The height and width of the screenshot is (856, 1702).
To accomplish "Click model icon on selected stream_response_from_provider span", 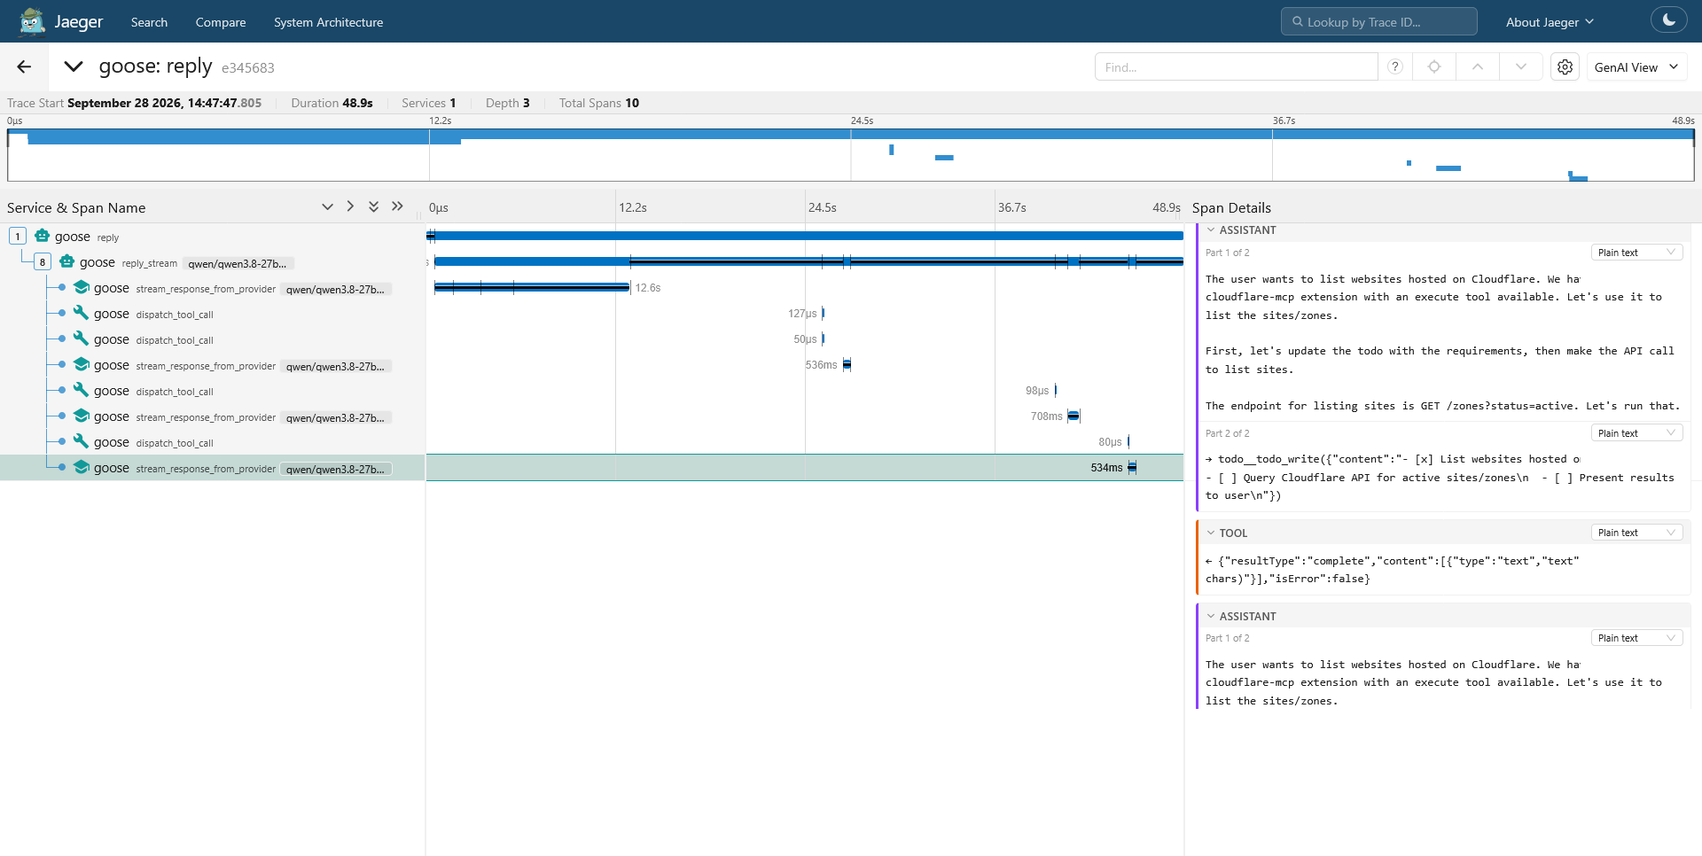I will [x=82, y=467].
